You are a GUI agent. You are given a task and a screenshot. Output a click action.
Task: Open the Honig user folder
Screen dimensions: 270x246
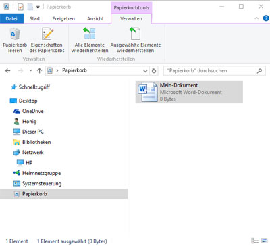point(29,122)
